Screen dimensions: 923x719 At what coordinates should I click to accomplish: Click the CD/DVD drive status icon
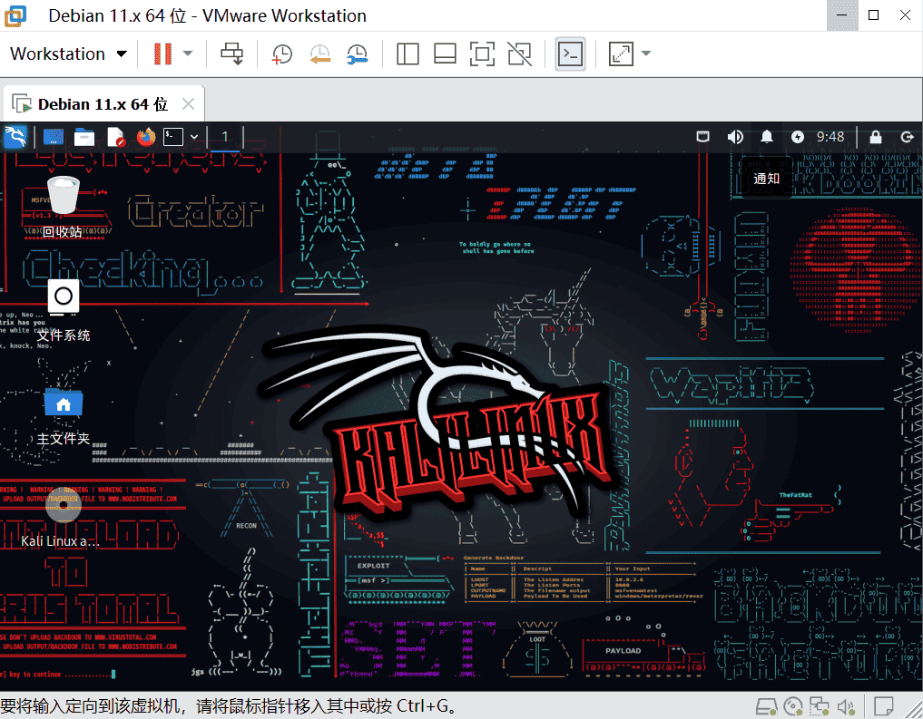(793, 706)
